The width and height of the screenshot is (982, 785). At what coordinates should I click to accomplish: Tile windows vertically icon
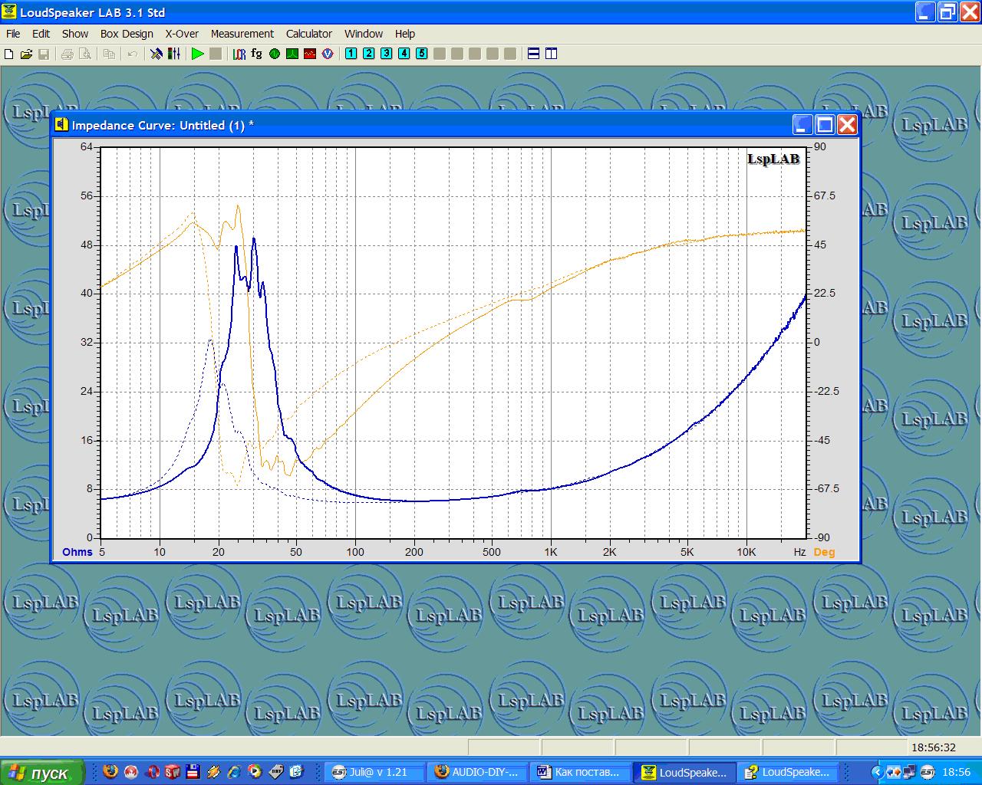point(551,54)
